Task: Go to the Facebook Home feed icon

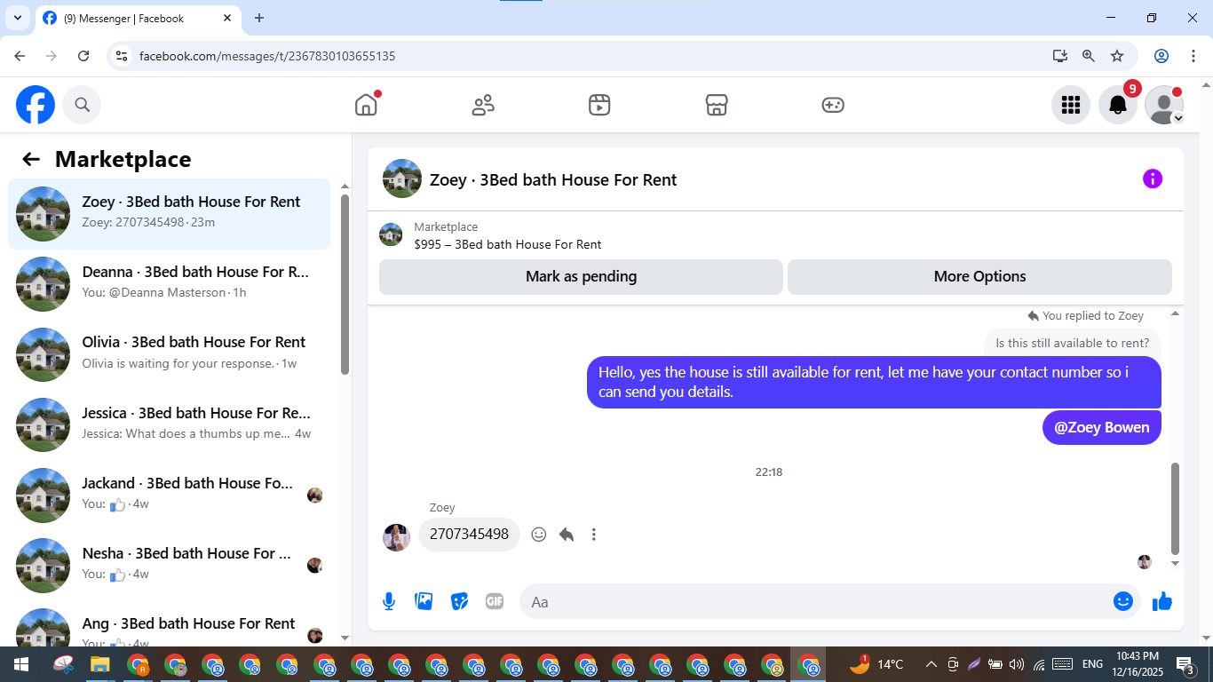Action: [x=366, y=105]
